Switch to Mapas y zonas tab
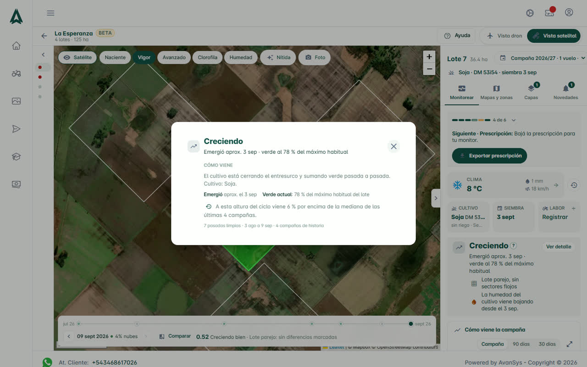 pyautogui.click(x=496, y=92)
